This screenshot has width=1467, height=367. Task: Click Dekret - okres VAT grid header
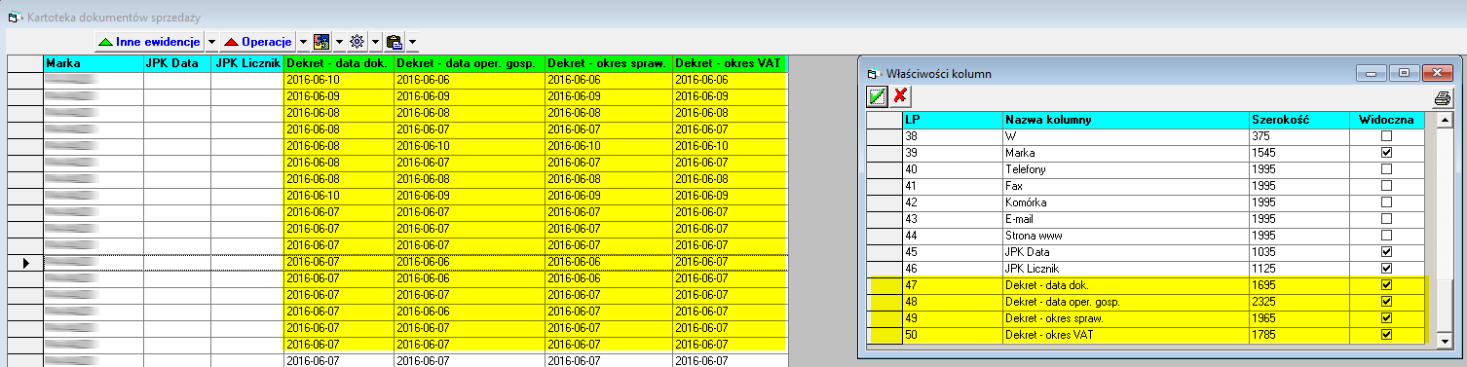click(730, 63)
